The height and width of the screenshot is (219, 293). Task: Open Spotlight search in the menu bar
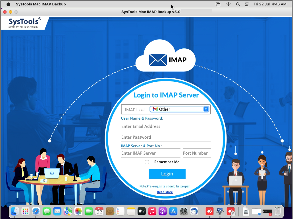[238, 4]
